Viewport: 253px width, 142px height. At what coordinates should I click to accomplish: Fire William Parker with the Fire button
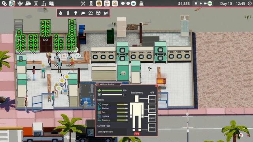pyautogui.click(x=137, y=134)
